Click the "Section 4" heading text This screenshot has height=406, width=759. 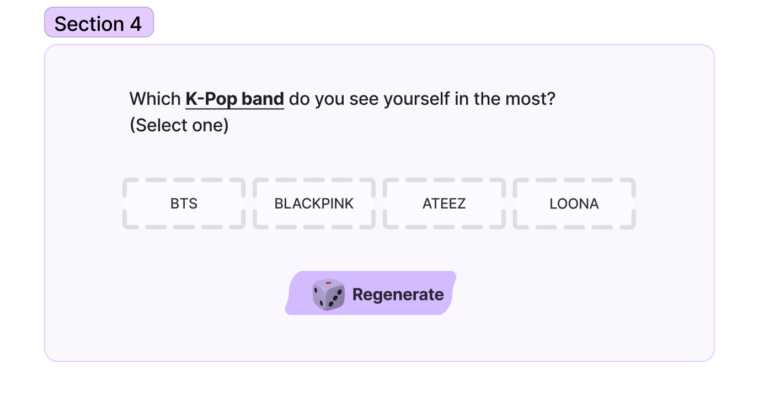coord(98,24)
